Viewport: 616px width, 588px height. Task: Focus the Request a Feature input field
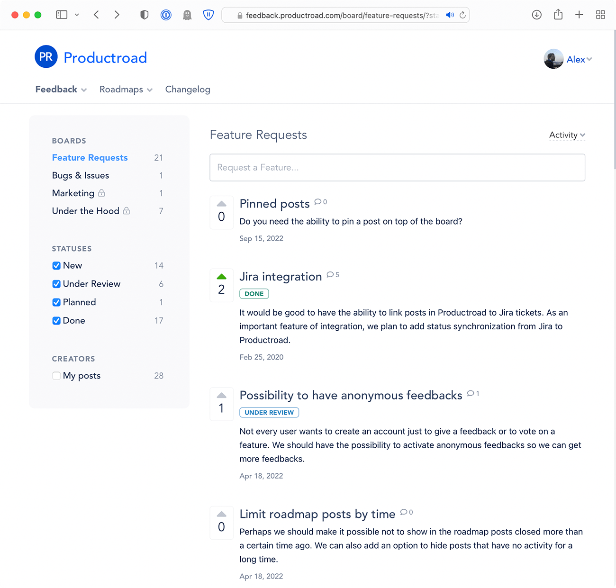coord(398,168)
